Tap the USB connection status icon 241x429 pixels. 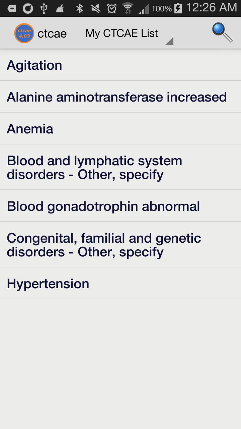tap(44, 8)
